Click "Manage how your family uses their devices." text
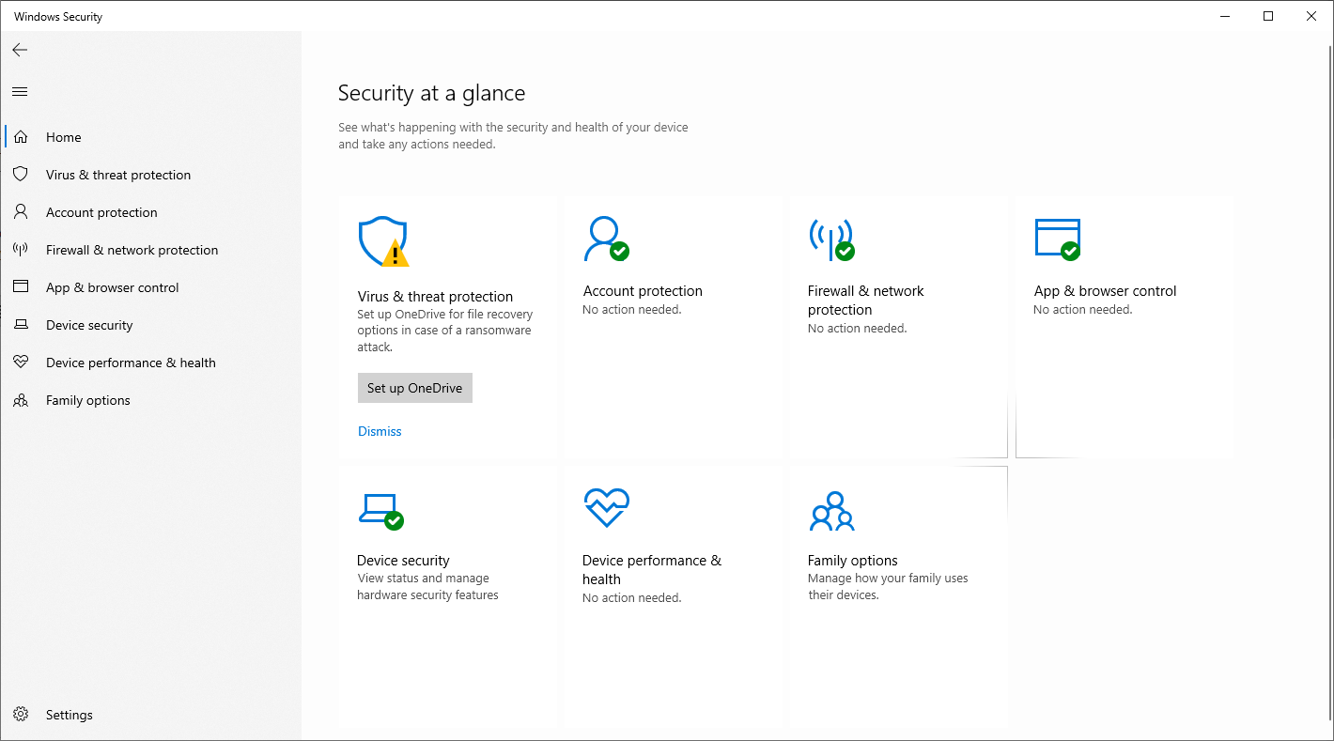This screenshot has height=741, width=1334. pos(888,587)
